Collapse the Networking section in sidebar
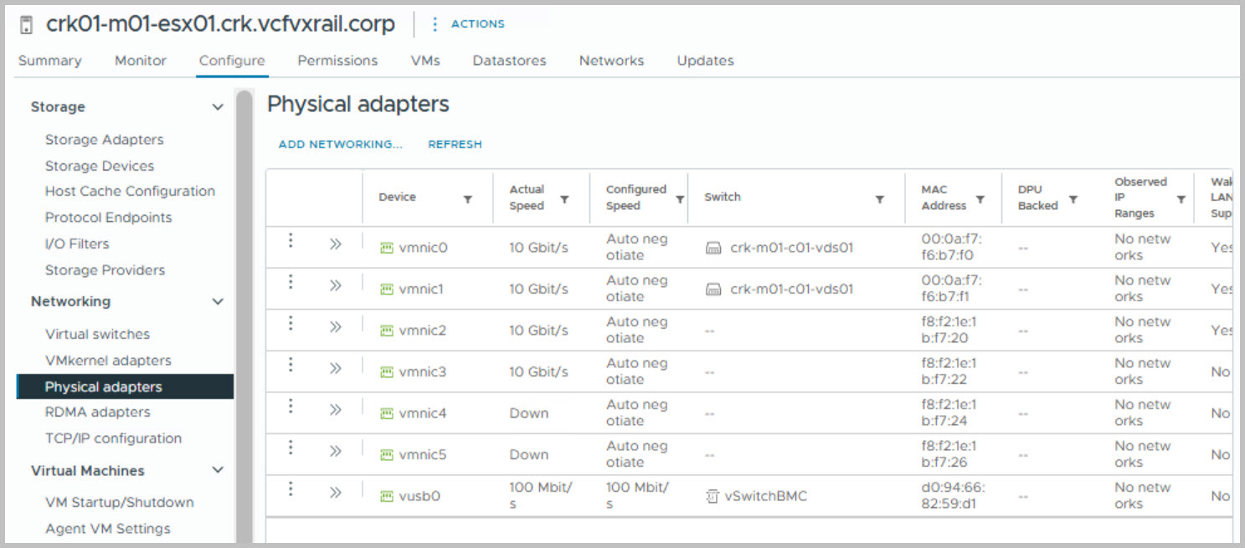Screen dimensions: 1245x548 tap(218, 301)
